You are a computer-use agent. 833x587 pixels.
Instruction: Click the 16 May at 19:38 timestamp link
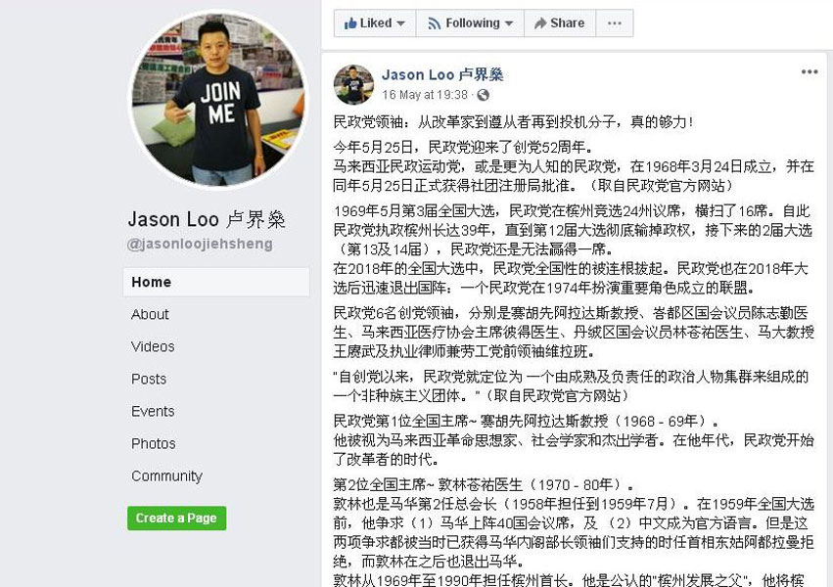tap(425, 95)
